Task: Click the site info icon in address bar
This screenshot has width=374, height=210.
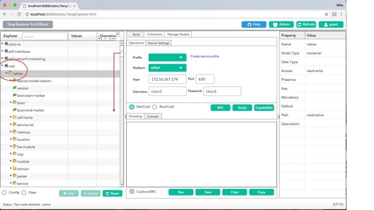Action: point(27,14)
